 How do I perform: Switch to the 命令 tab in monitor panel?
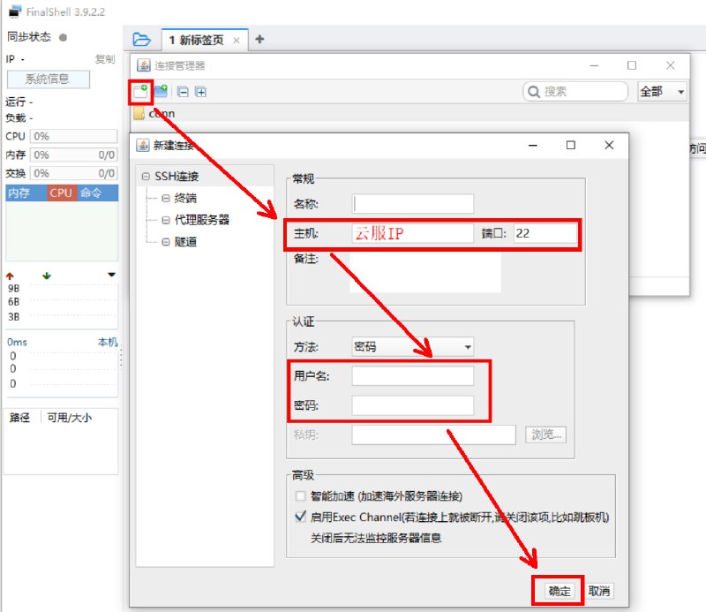click(90, 193)
